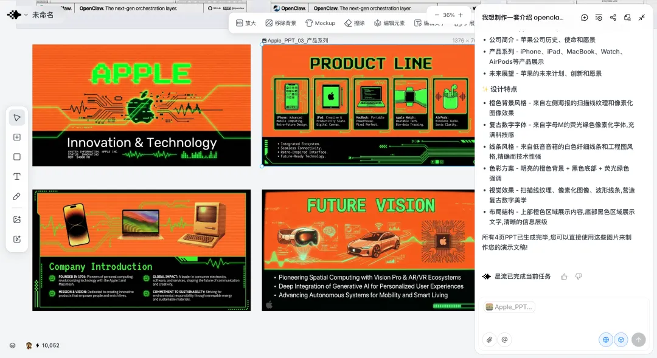Click the 36% zoom level value
Viewport: 657px width, 358px height.
click(x=449, y=15)
